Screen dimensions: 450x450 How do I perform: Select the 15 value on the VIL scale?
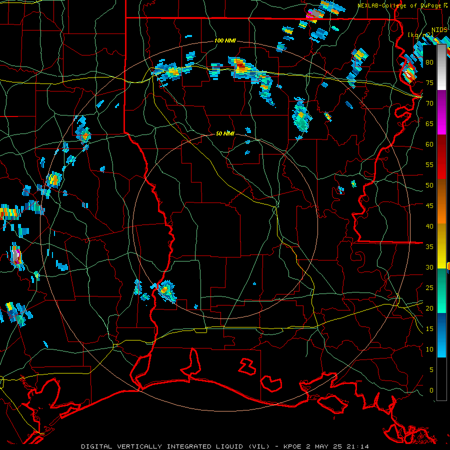click(429, 329)
